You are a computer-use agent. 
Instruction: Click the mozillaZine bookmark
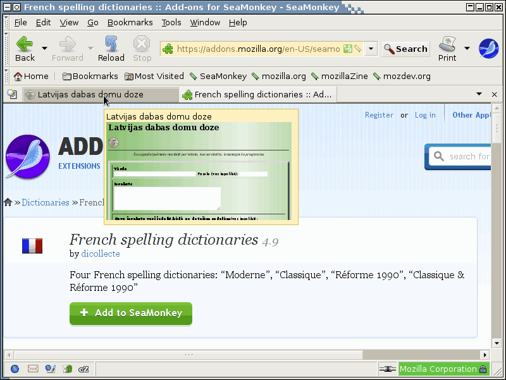[340, 77]
